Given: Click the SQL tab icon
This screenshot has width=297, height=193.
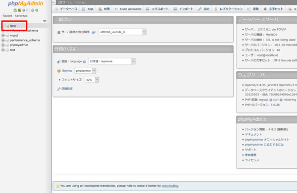Looking at the screenshot, I should (84, 9).
